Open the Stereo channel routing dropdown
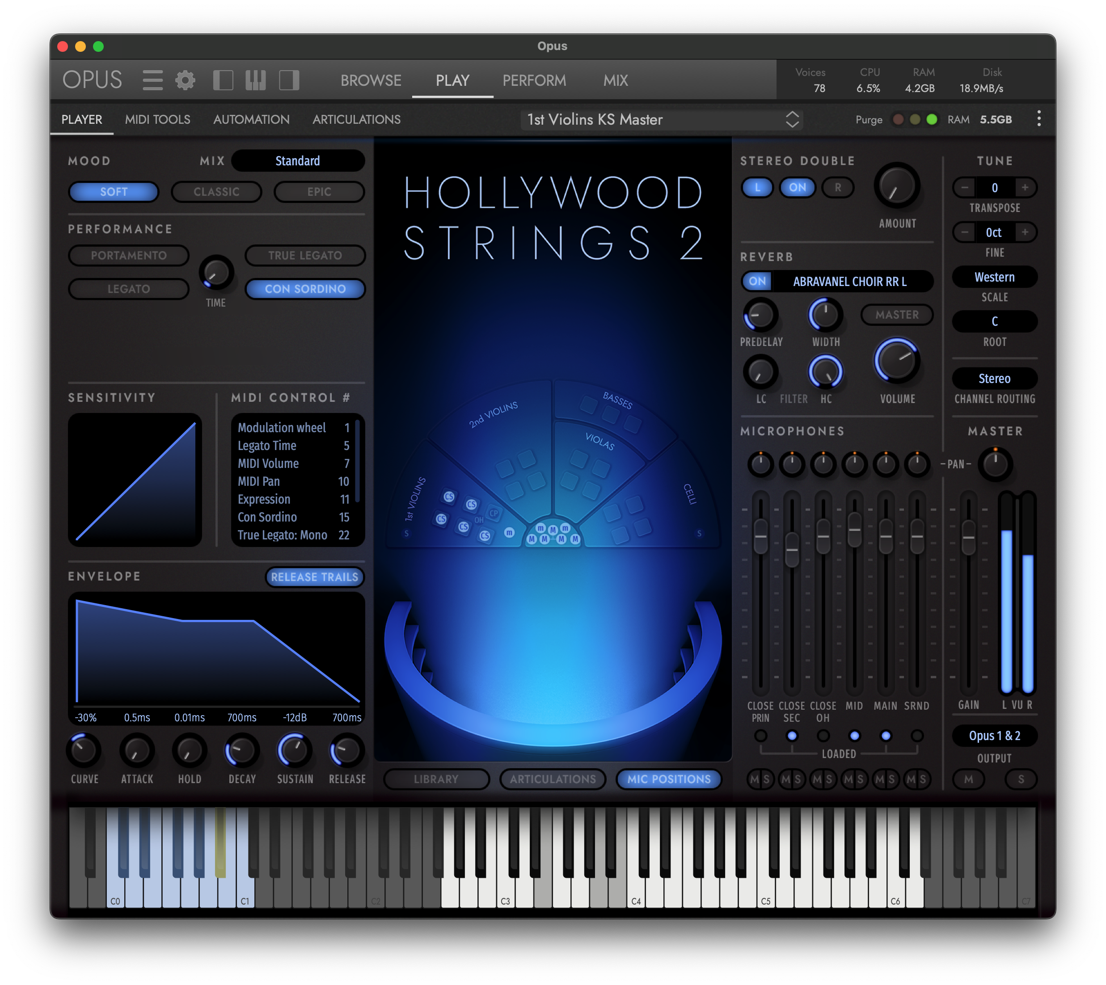Viewport: 1106px width, 985px height. 995,378
